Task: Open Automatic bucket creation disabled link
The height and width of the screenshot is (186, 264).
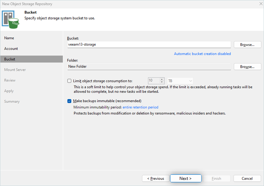Action: pos(202,54)
